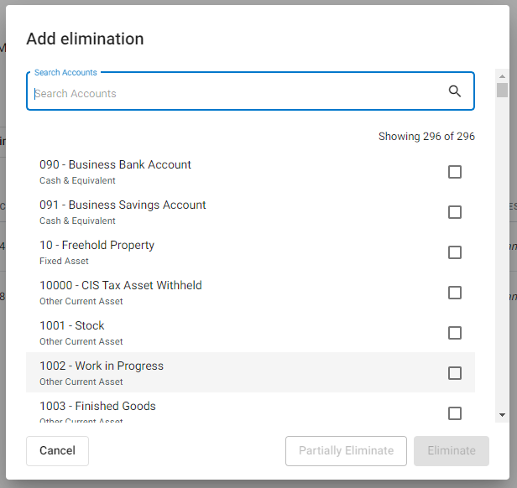Click 'Other Current Asset' under Work in Progress
The height and width of the screenshot is (488, 517).
(81, 382)
